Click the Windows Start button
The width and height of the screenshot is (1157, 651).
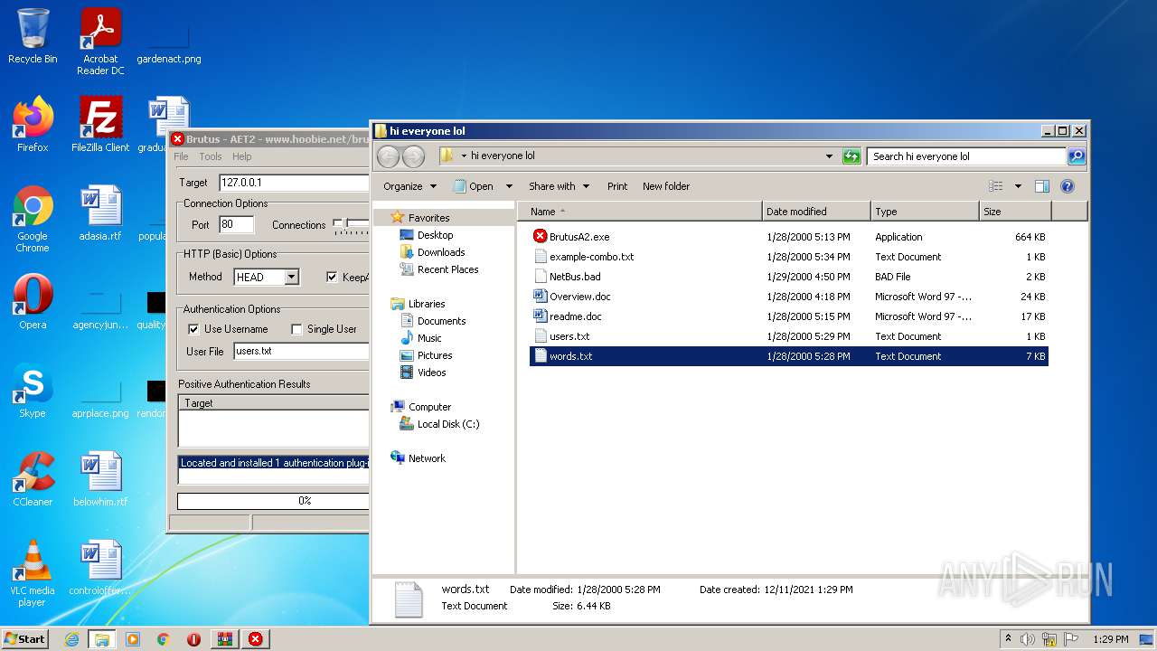point(25,639)
